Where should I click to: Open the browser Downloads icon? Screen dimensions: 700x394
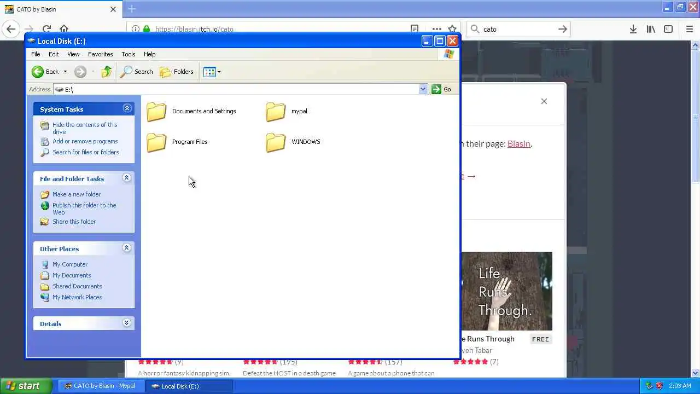[x=633, y=29]
